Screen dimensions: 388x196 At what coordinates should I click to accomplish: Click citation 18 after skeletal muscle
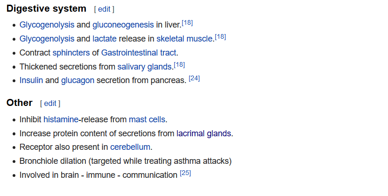[x=220, y=37]
